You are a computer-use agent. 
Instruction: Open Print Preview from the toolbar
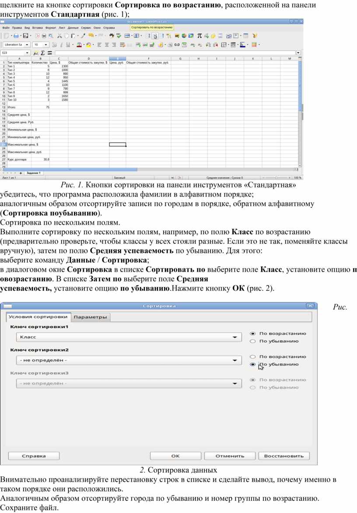(51, 35)
